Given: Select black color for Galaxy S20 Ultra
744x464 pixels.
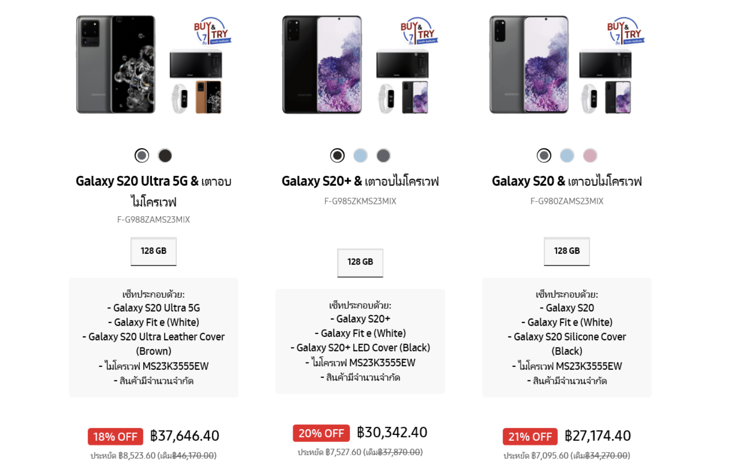Looking at the screenshot, I should [165, 156].
